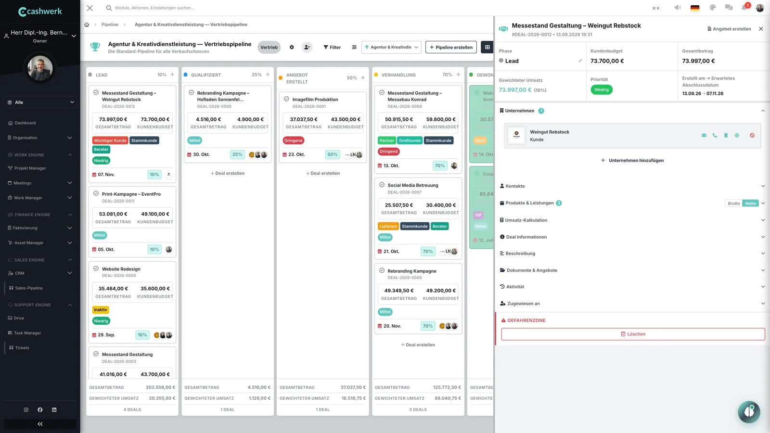Switch price display to Netto

tap(751, 204)
